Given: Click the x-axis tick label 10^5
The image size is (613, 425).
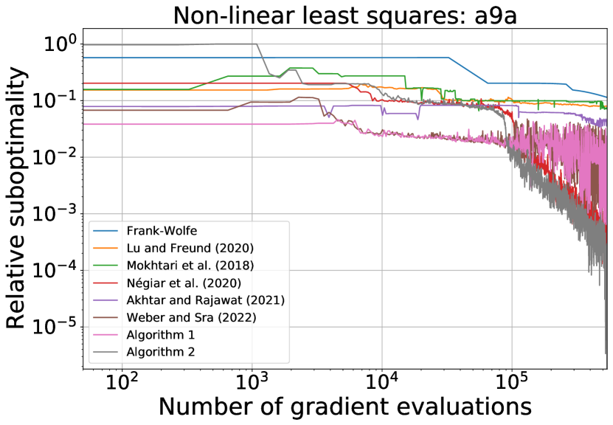Looking at the screenshot, I should pyautogui.click(x=512, y=381).
